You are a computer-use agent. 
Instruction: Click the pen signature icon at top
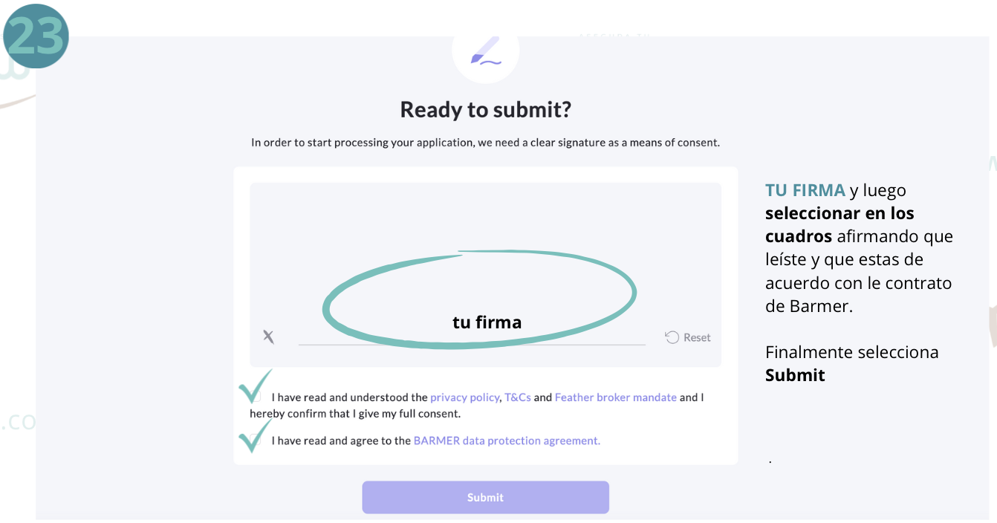tap(485, 52)
